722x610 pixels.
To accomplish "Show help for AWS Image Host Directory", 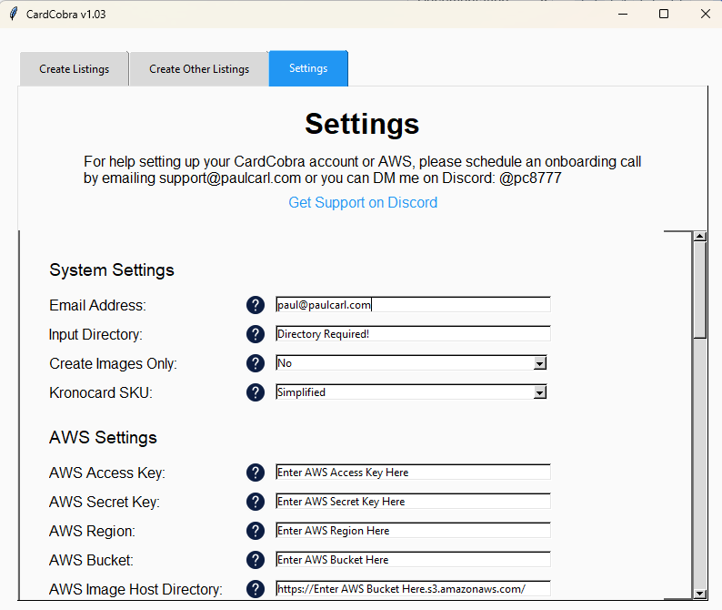I will pos(256,589).
